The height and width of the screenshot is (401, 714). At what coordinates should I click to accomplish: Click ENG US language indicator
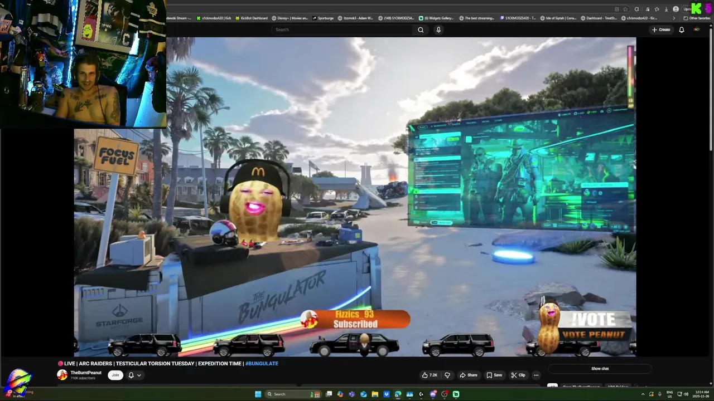click(x=669, y=394)
